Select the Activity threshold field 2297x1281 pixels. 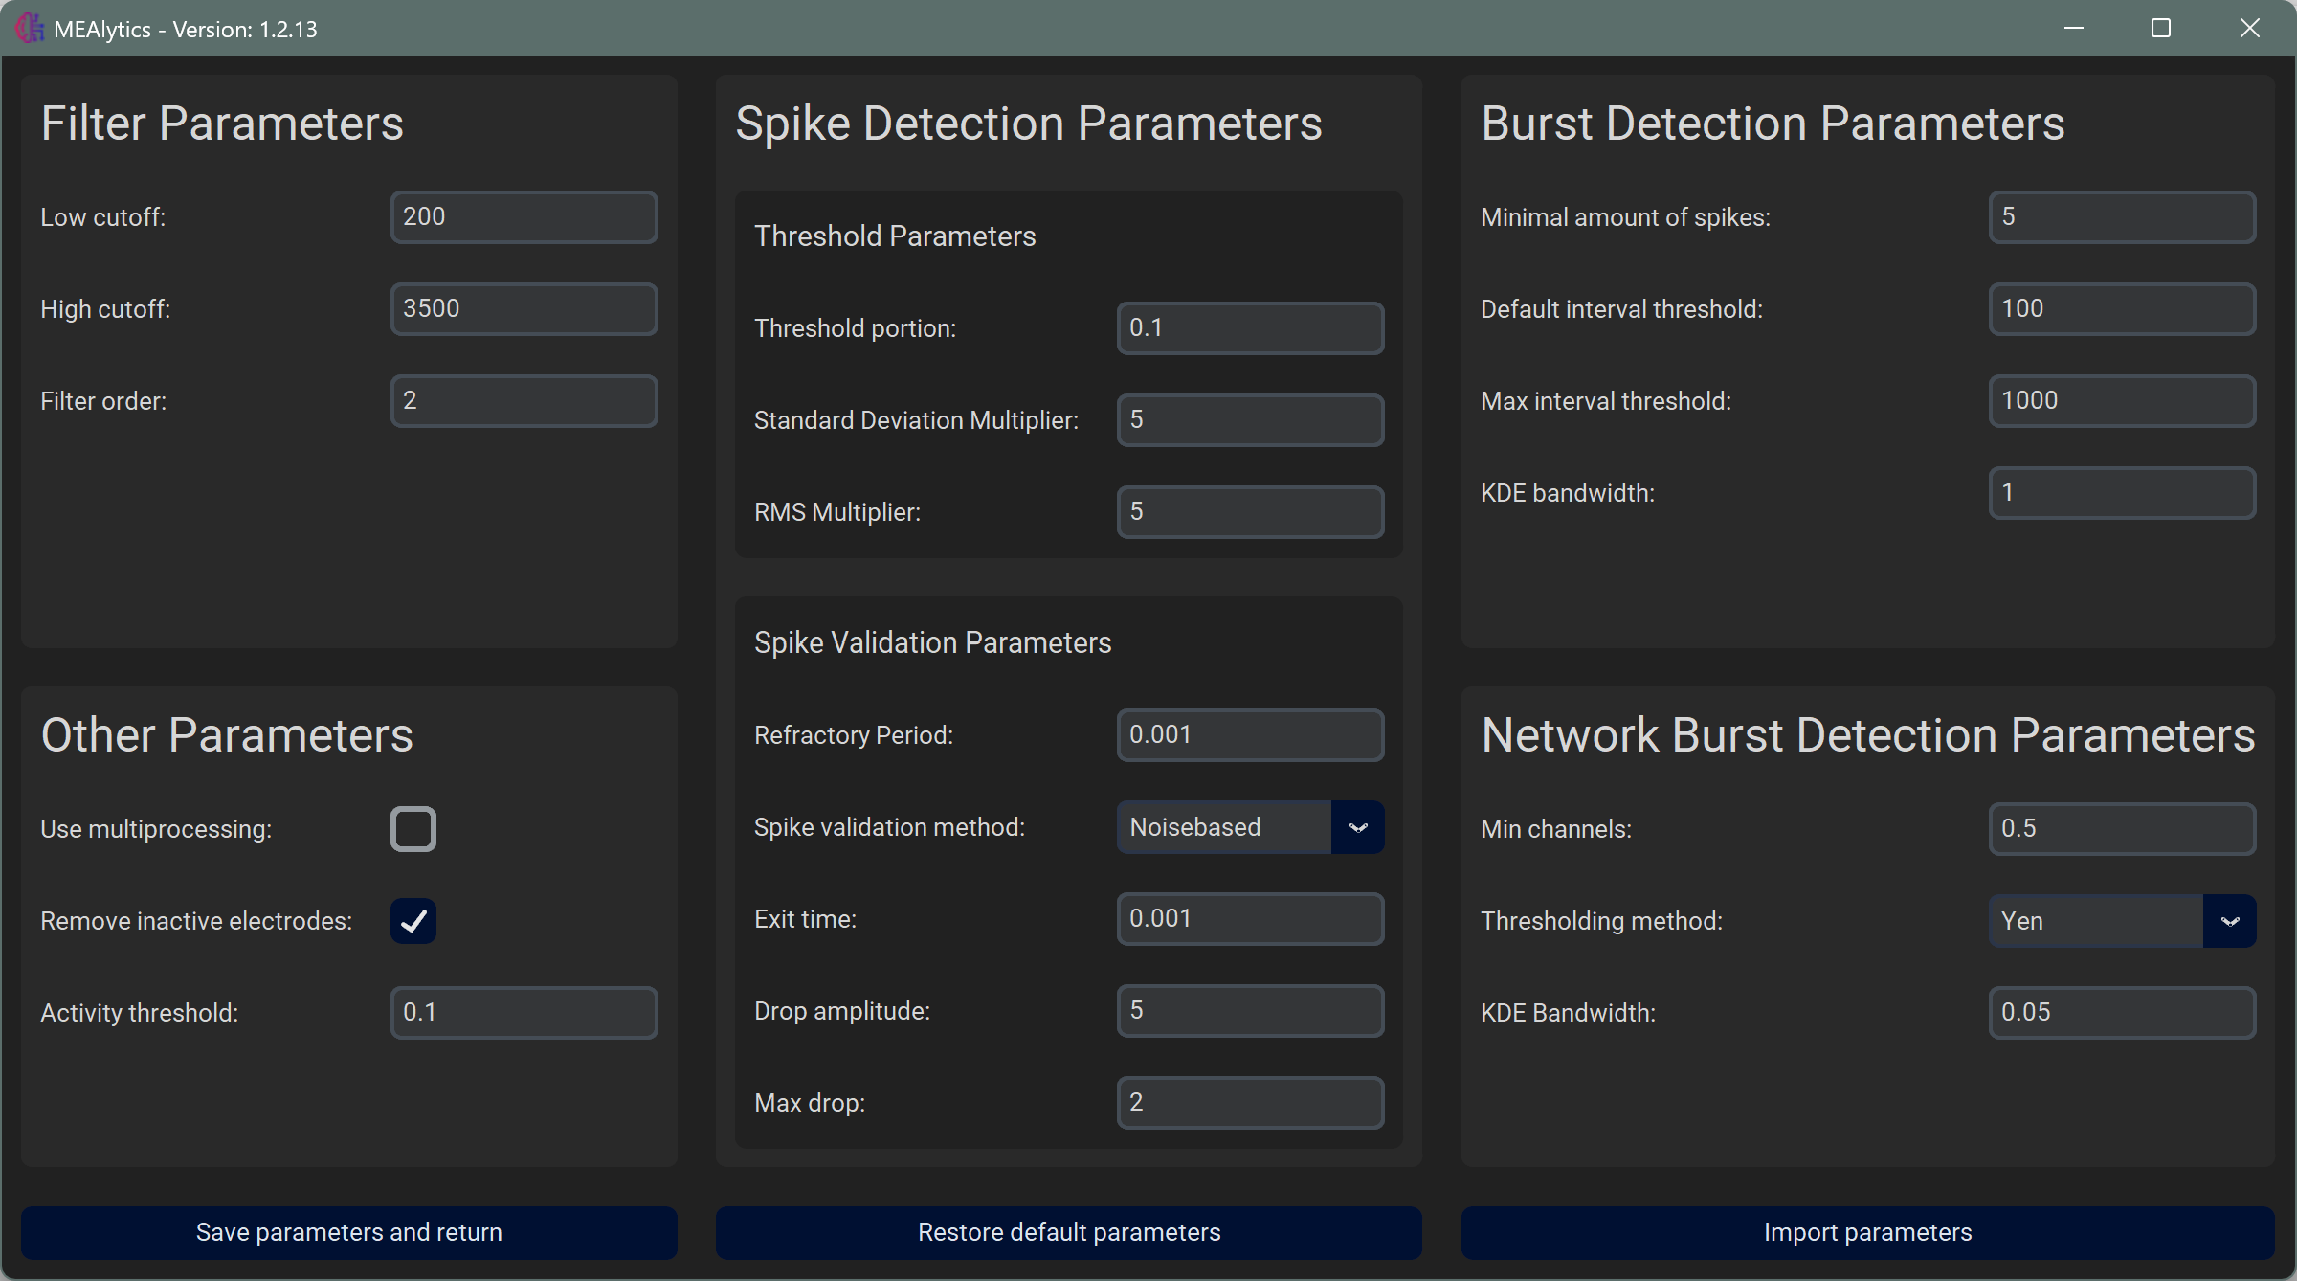tap(524, 1013)
